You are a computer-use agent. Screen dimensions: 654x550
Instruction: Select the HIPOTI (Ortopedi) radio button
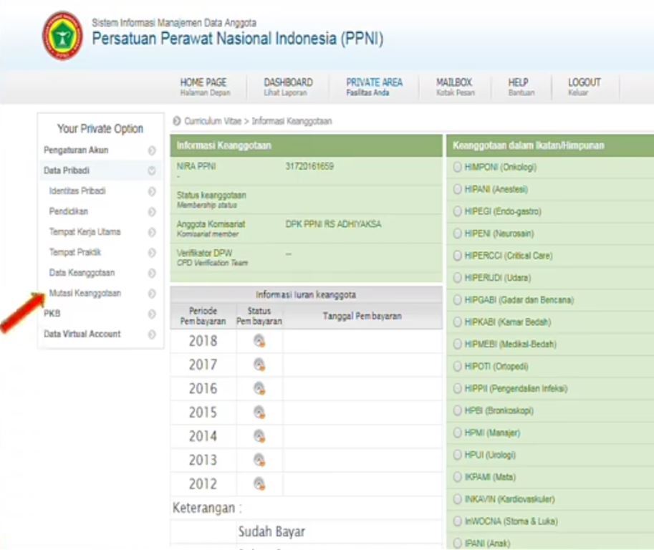[x=458, y=366]
